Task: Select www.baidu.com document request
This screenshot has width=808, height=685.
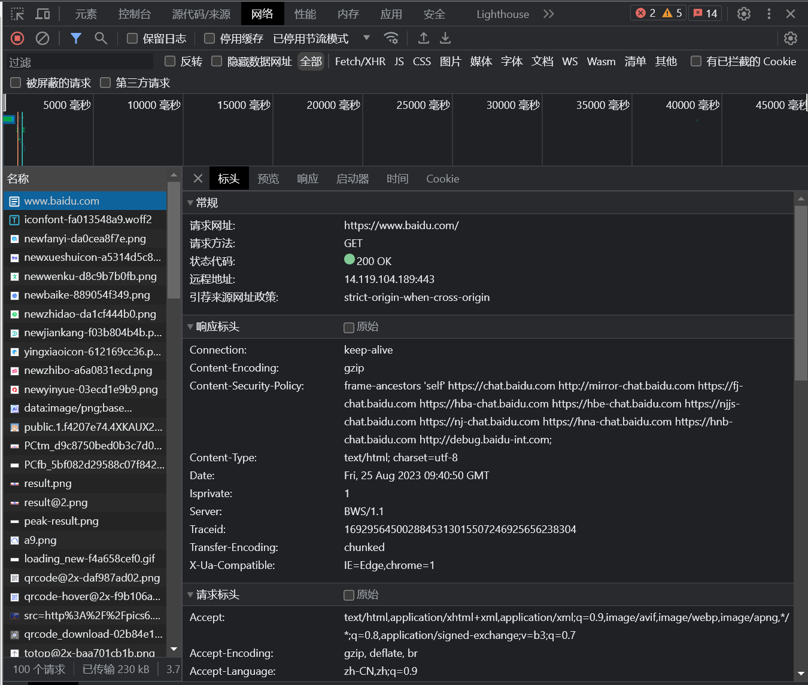Action: coord(85,201)
